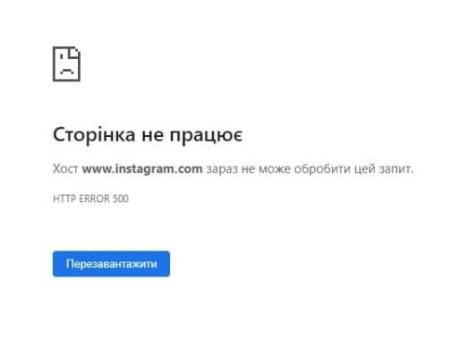Click the word працює in the heading

[206, 135]
